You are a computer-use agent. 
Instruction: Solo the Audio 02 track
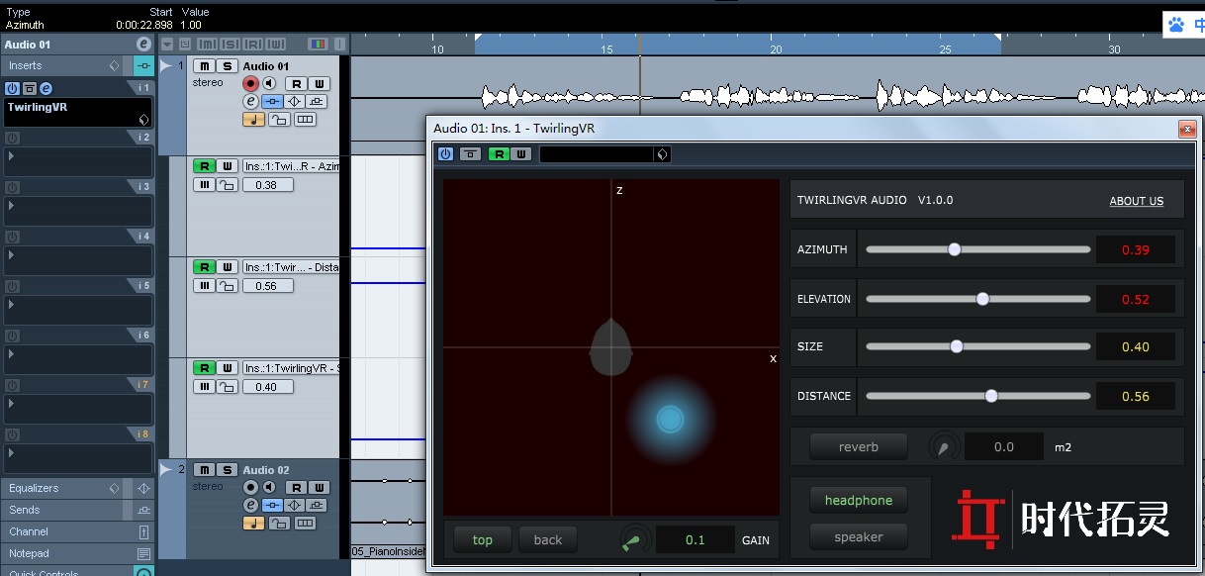pyautogui.click(x=227, y=470)
